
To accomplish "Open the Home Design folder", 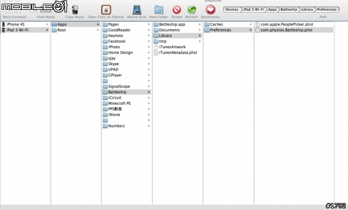I will [x=127, y=53].
